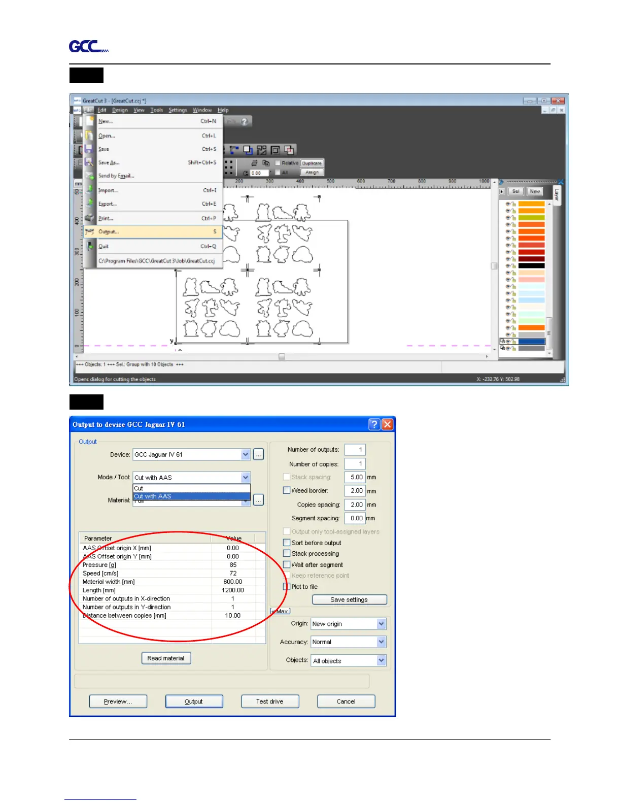
Task: Open the Edit menu
Action: 102,110
